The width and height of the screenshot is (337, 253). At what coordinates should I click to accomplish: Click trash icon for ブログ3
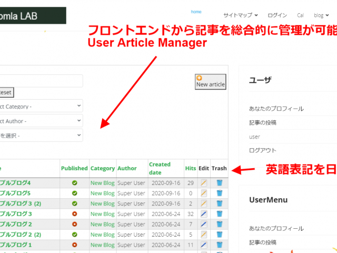[220, 213]
